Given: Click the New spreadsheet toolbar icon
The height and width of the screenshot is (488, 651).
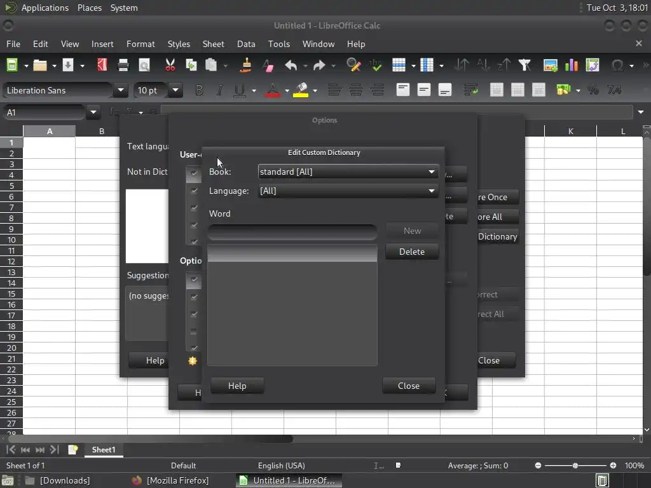Looking at the screenshot, I should click(11, 65).
